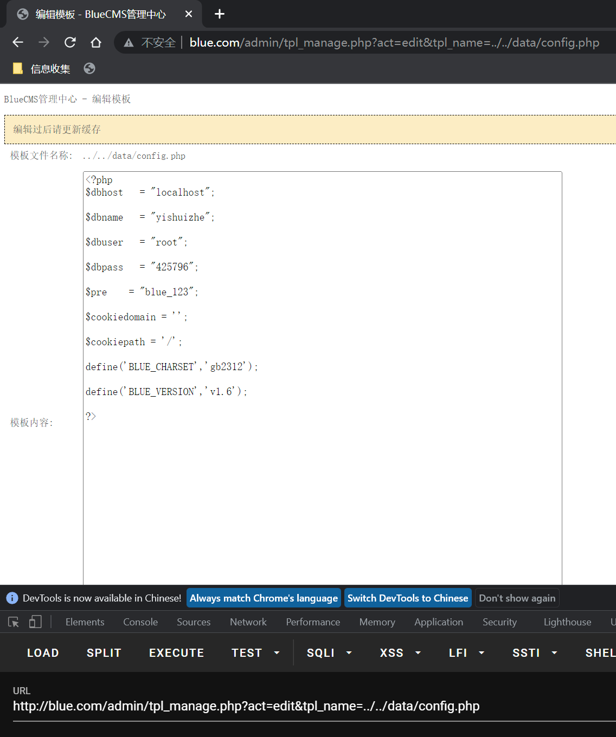Screen dimensions: 616x737
Task: Click the 模板内容 label
Action: pyautogui.click(x=32, y=423)
